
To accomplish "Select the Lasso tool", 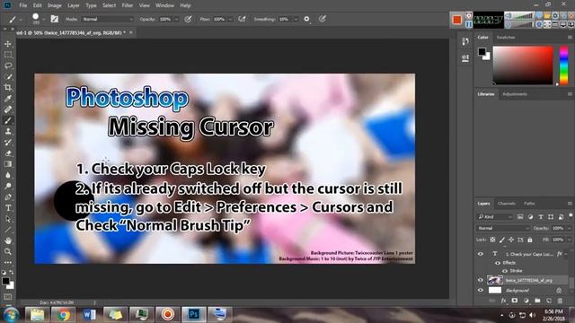I will click(8, 65).
